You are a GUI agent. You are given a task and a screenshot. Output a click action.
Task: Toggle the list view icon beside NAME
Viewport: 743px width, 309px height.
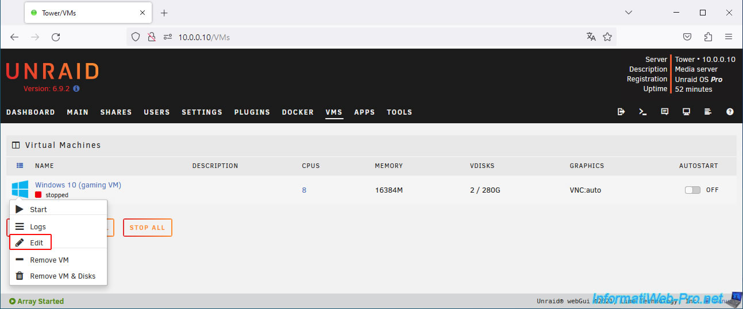(20, 166)
